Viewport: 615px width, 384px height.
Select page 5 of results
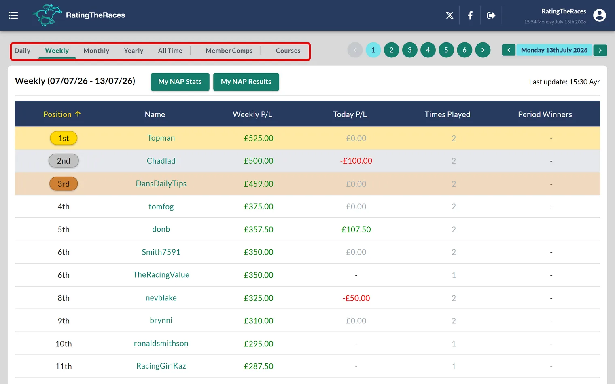click(x=446, y=50)
